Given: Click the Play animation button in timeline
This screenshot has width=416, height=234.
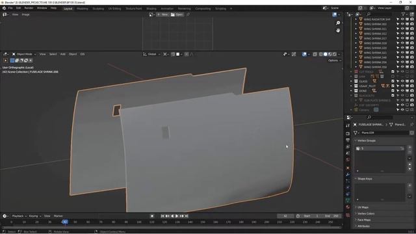Looking at the screenshot, I should (177, 216).
